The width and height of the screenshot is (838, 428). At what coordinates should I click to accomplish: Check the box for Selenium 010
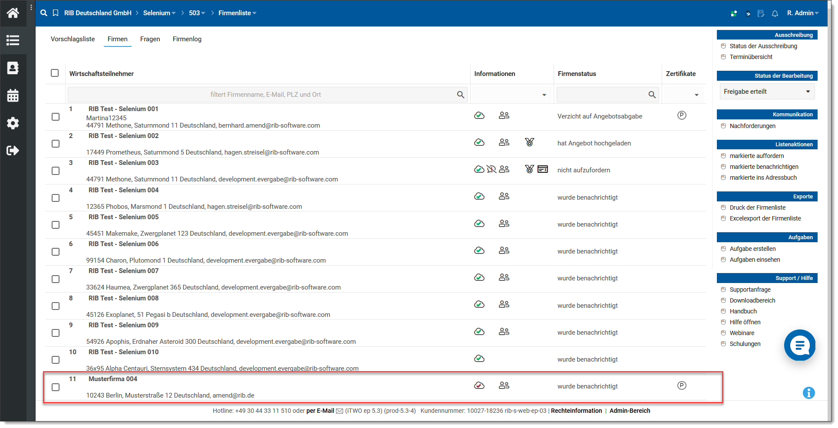tap(56, 360)
